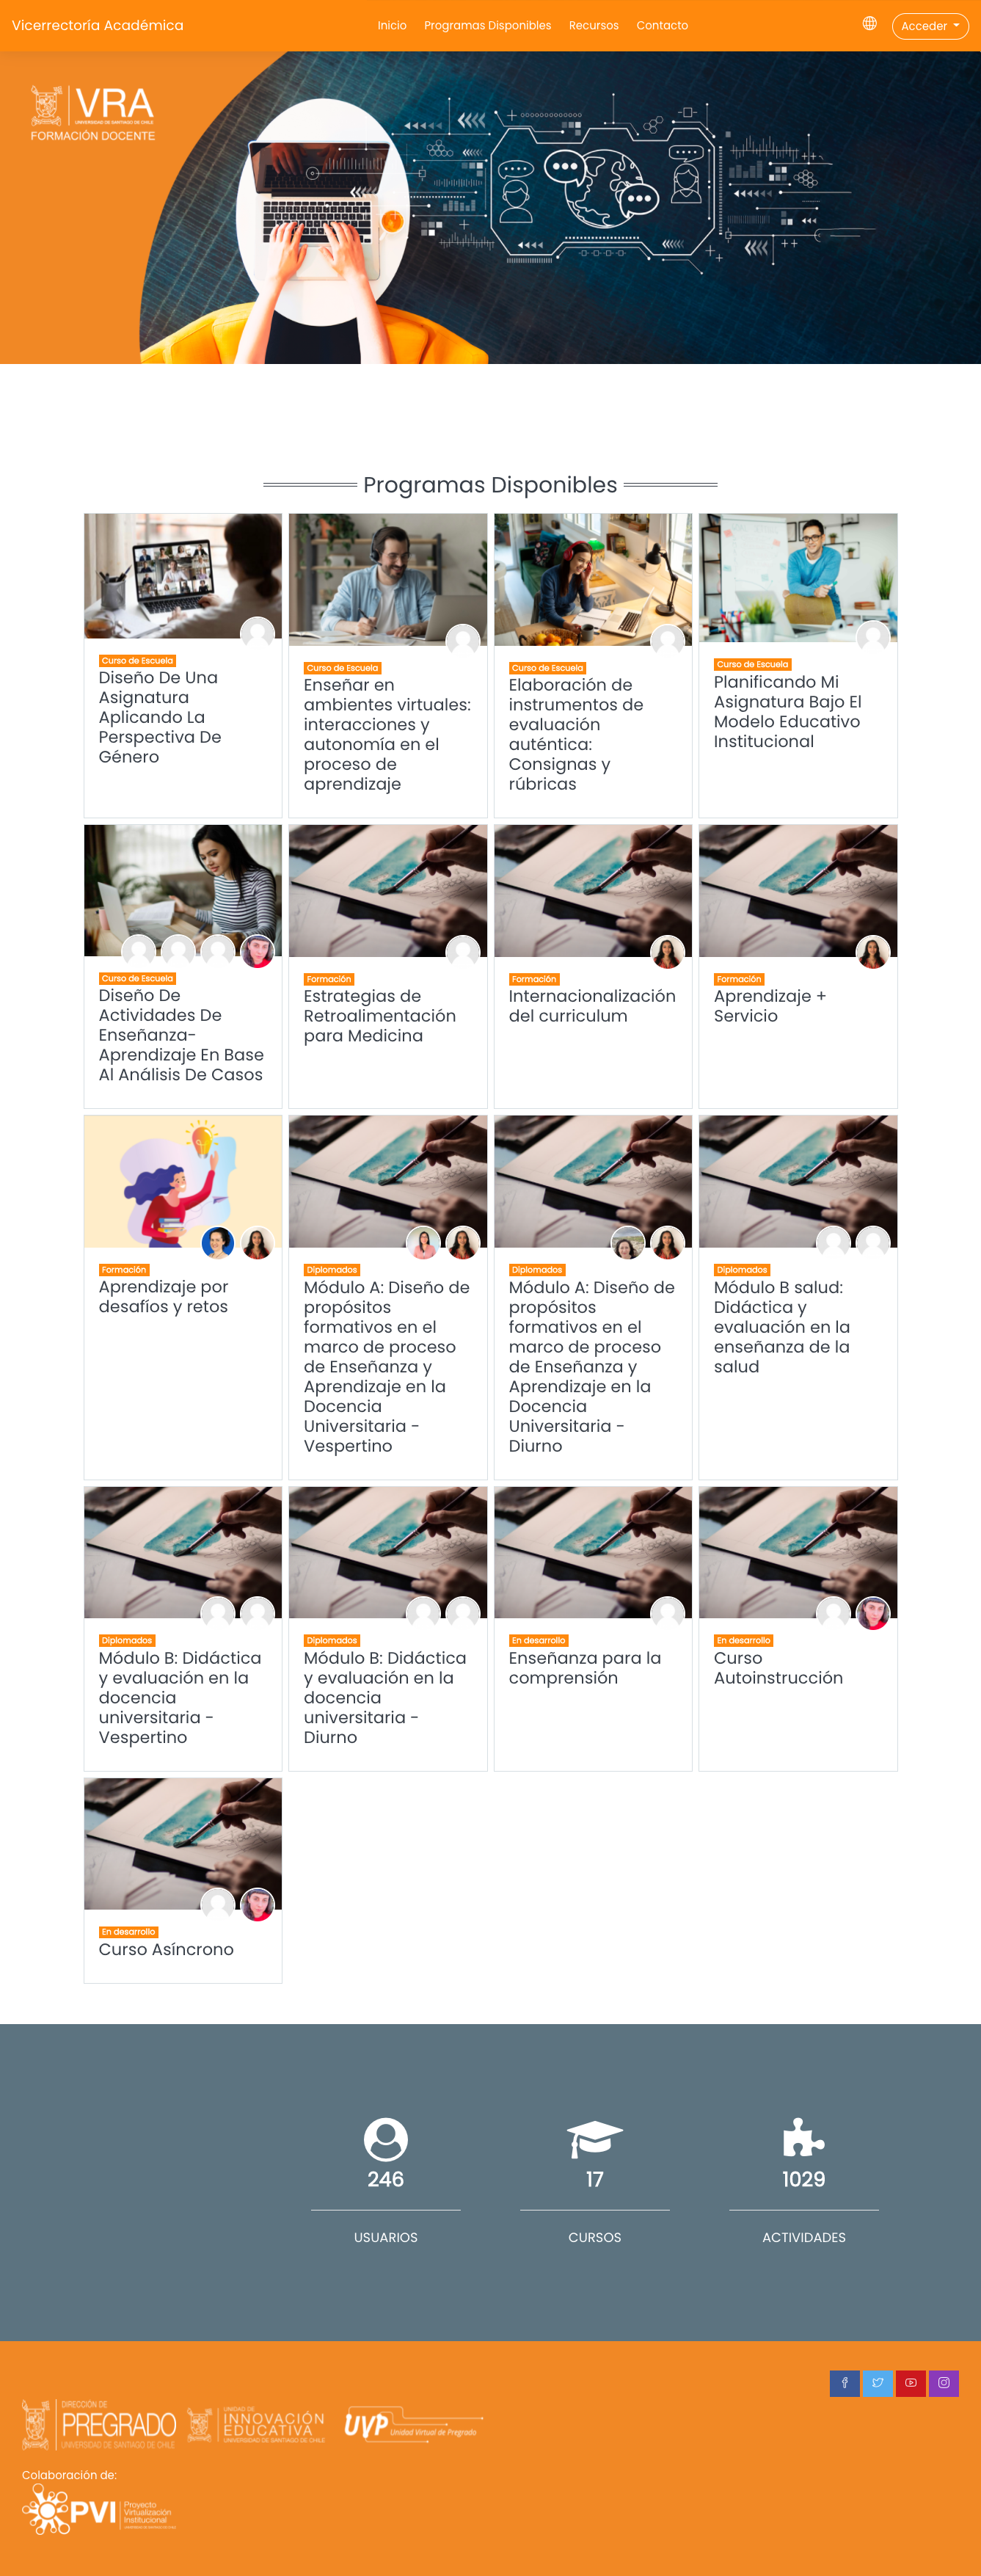Click the Pregrado logo in footer
This screenshot has width=981, height=2576.
(98, 2424)
